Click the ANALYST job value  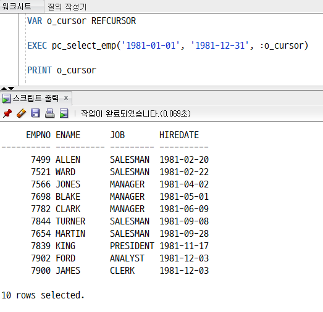coord(127,258)
